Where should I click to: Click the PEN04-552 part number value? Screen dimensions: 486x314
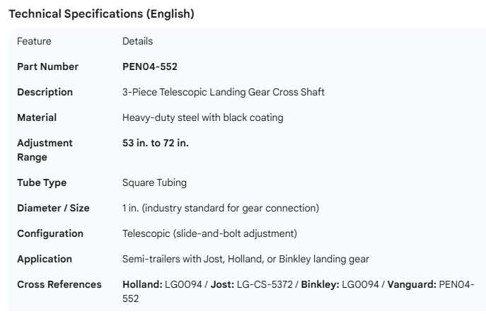[150, 66]
